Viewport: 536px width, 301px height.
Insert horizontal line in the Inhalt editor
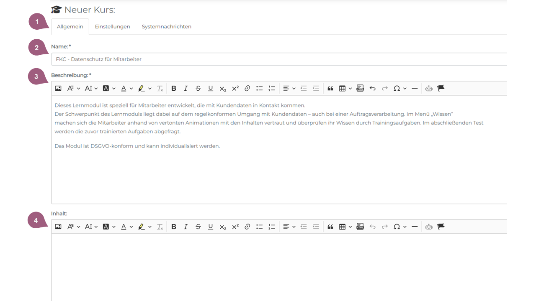point(415,227)
